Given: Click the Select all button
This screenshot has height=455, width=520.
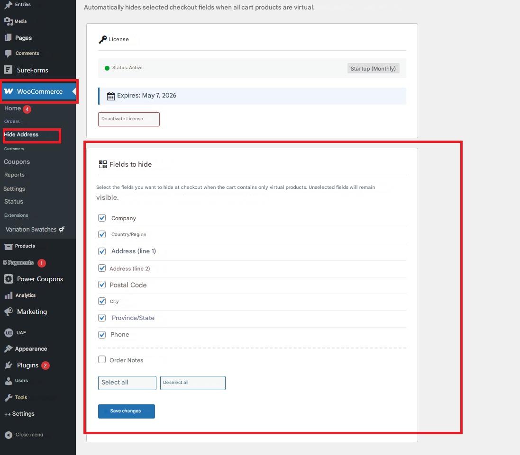Looking at the screenshot, I should pyautogui.click(x=127, y=383).
